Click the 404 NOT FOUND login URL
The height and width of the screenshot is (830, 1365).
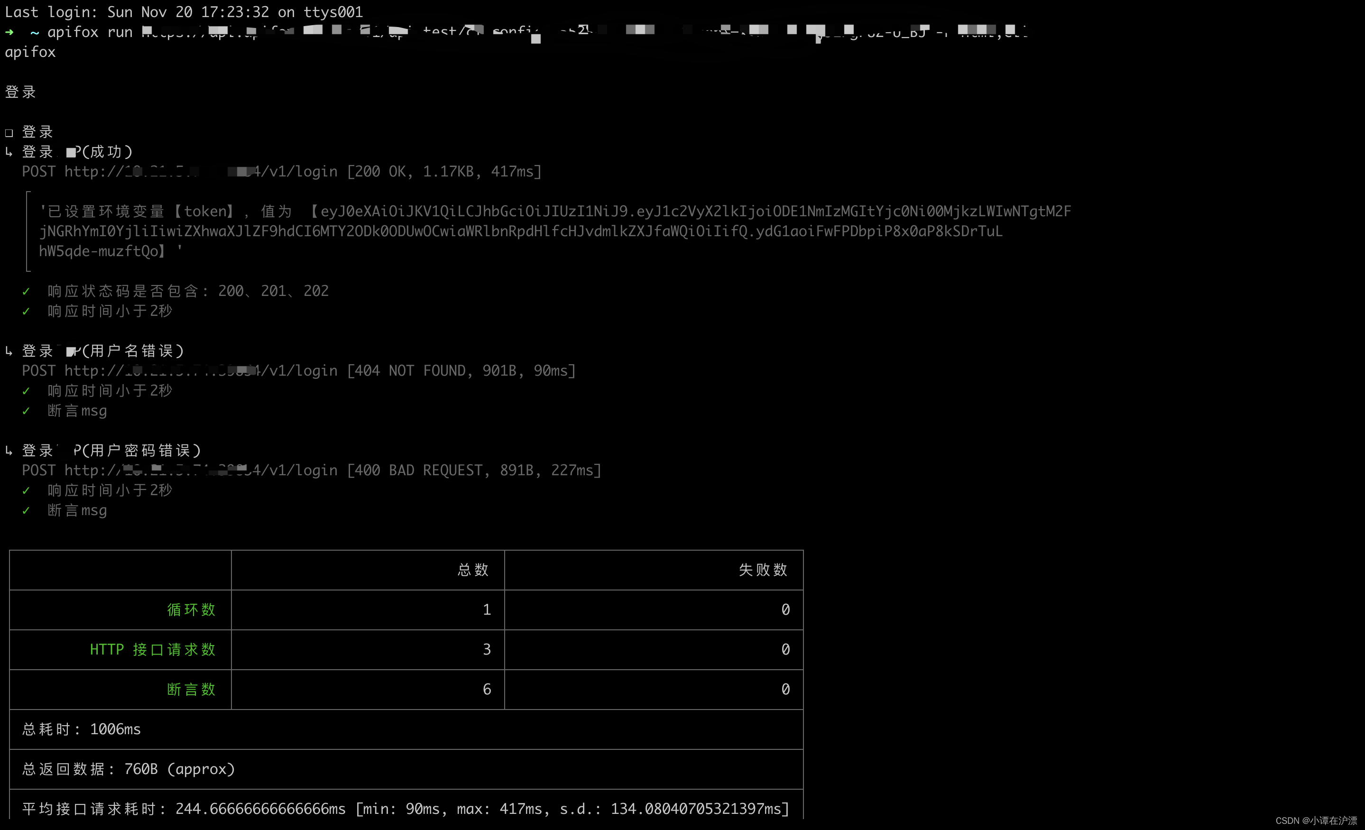(x=201, y=371)
